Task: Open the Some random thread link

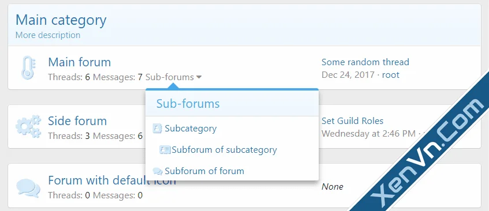Action: [365, 62]
